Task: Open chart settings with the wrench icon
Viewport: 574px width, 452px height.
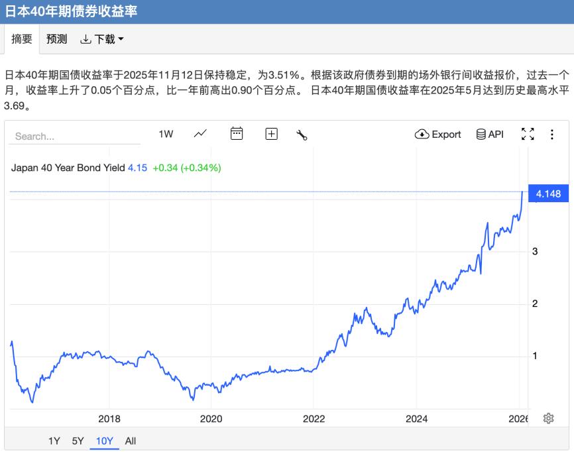Action: coord(302,134)
